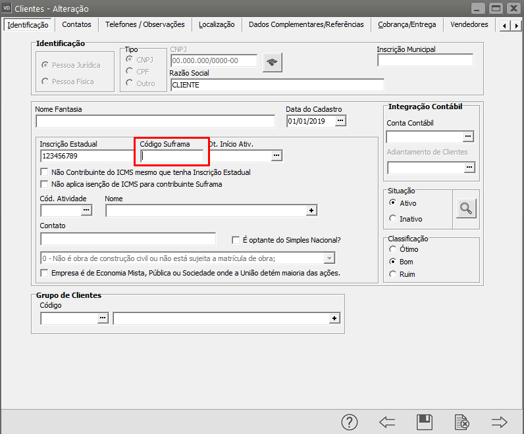This screenshot has height=434, width=524.
Task: Click the lookup icon next to CNPJ field
Action: pos(272,62)
